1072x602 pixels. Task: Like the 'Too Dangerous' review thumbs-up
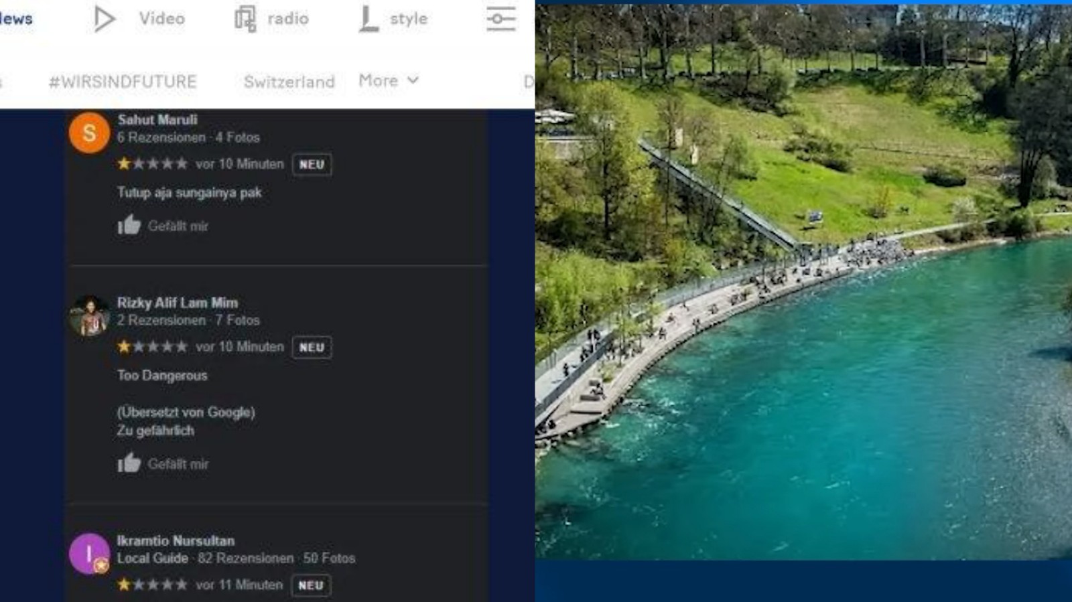129,463
